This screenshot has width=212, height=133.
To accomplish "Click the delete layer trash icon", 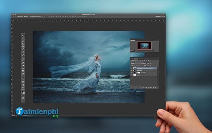I will (155, 87).
